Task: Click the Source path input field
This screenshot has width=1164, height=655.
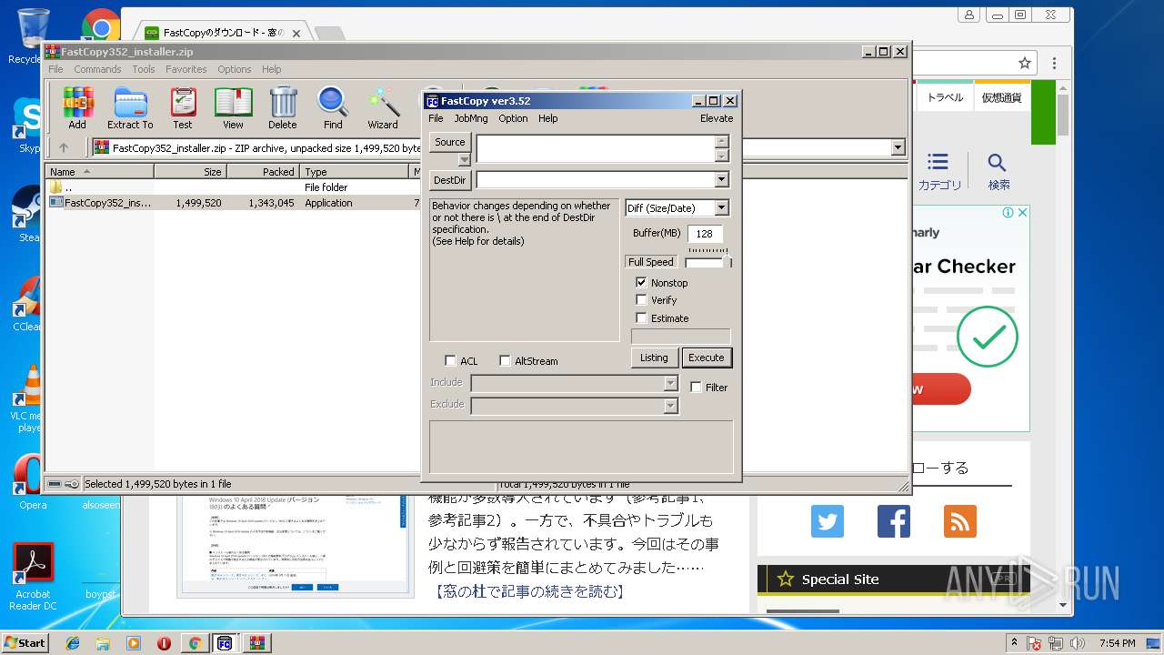Action: click(596, 149)
